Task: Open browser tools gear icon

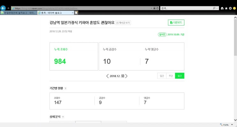Action: (230, 8)
